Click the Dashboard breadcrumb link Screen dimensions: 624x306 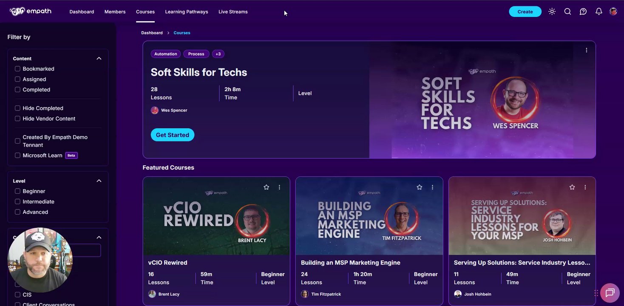point(152,33)
